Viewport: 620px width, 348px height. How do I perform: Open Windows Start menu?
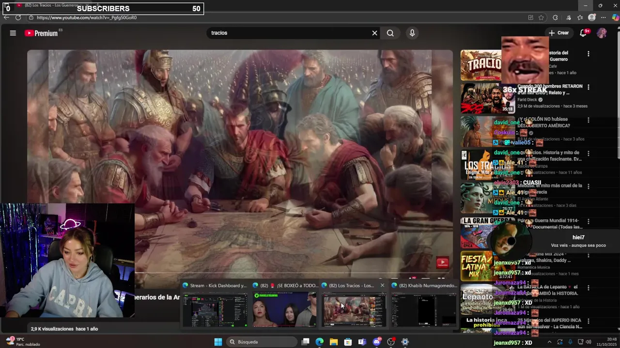(218, 342)
